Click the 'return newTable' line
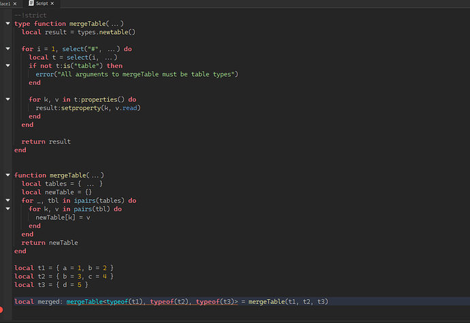Viewport: 470px width, 323px height. 50,243
